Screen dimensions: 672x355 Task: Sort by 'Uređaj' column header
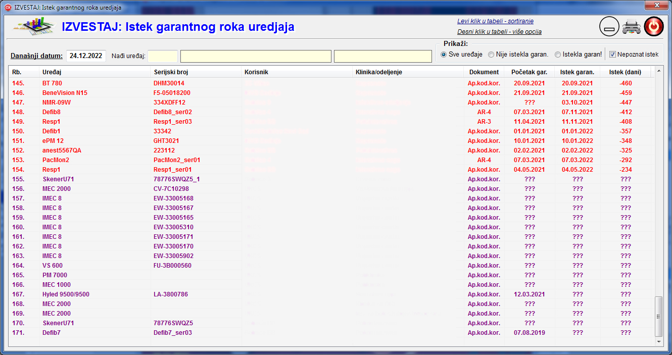[x=94, y=72]
